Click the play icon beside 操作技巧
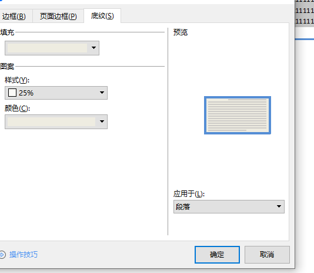The width and height of the screenshot is (314, 273). 2,255
